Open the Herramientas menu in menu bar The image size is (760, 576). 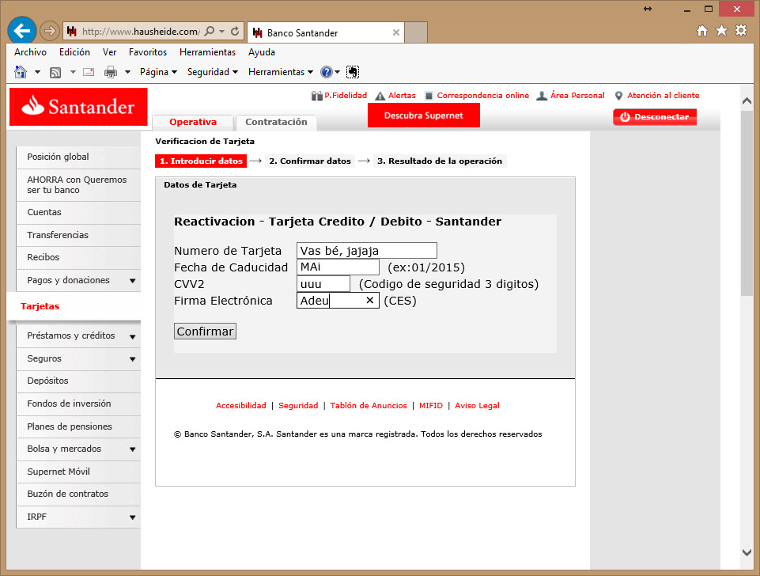click(207, 52)
